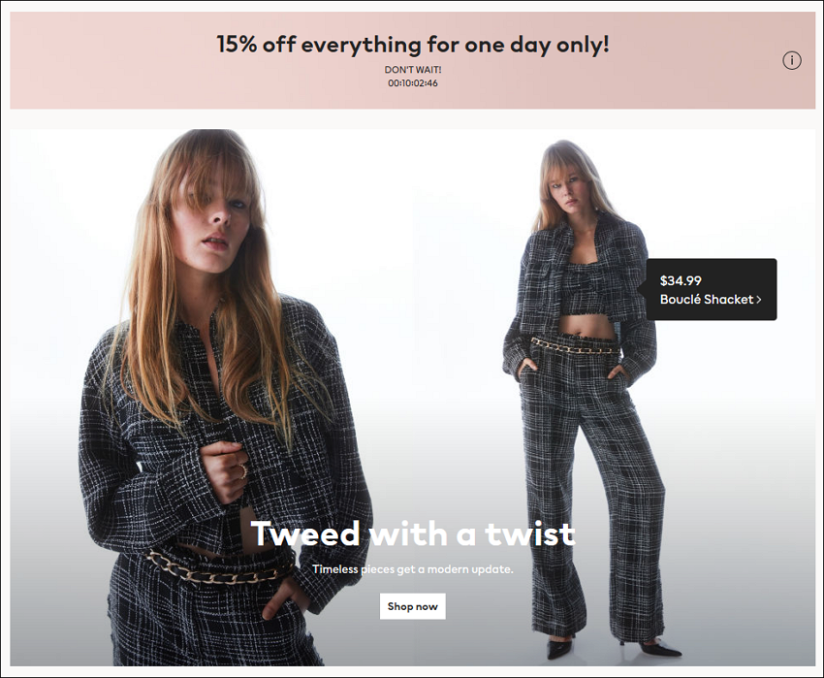Click the chevron arrow beside Bouclé Shacket
This screenshot has width=824, height=678.
click(x=758, y=300)
